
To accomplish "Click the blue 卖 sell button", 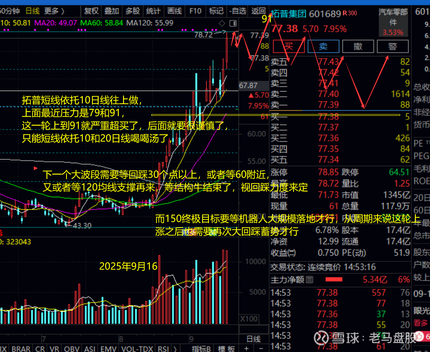I will click(323, 46).
